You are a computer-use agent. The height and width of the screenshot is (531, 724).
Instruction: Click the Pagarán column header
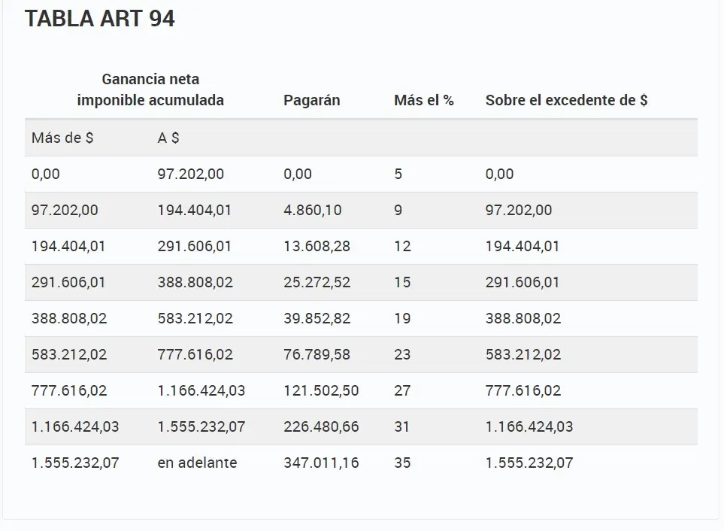point(312,100)
